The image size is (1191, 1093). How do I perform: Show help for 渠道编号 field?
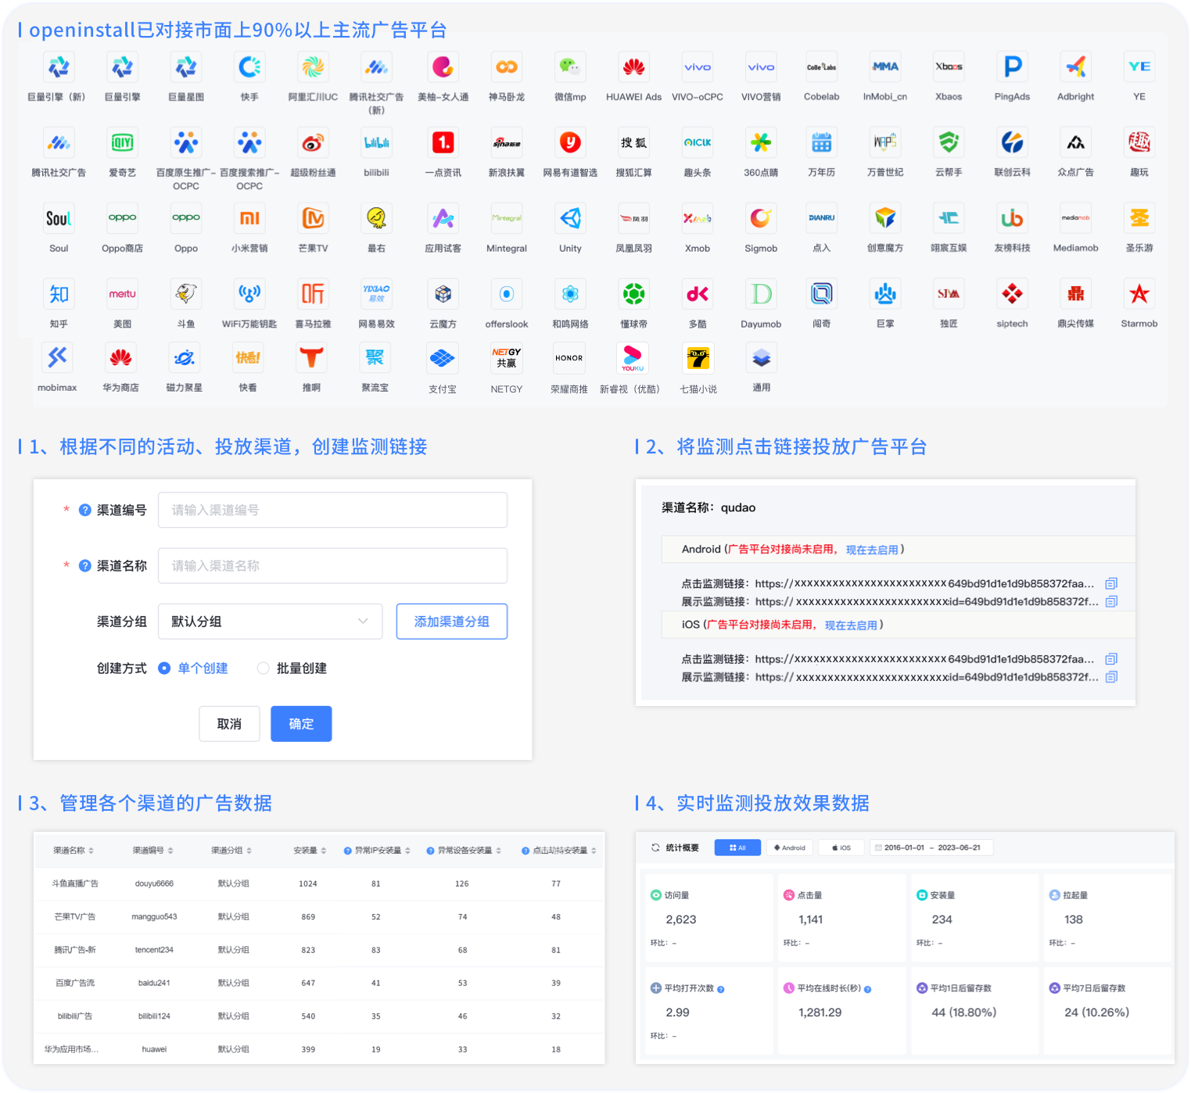coord(85,510)
